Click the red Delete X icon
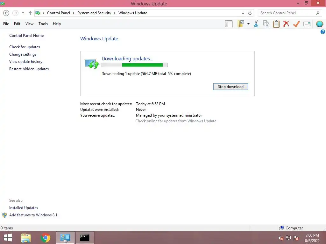 [x=286, y=24]
